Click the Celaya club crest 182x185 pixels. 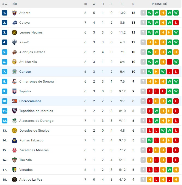click(x=14, y=23)
